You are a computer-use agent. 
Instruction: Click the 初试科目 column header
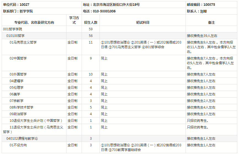[x=143, y=22]
